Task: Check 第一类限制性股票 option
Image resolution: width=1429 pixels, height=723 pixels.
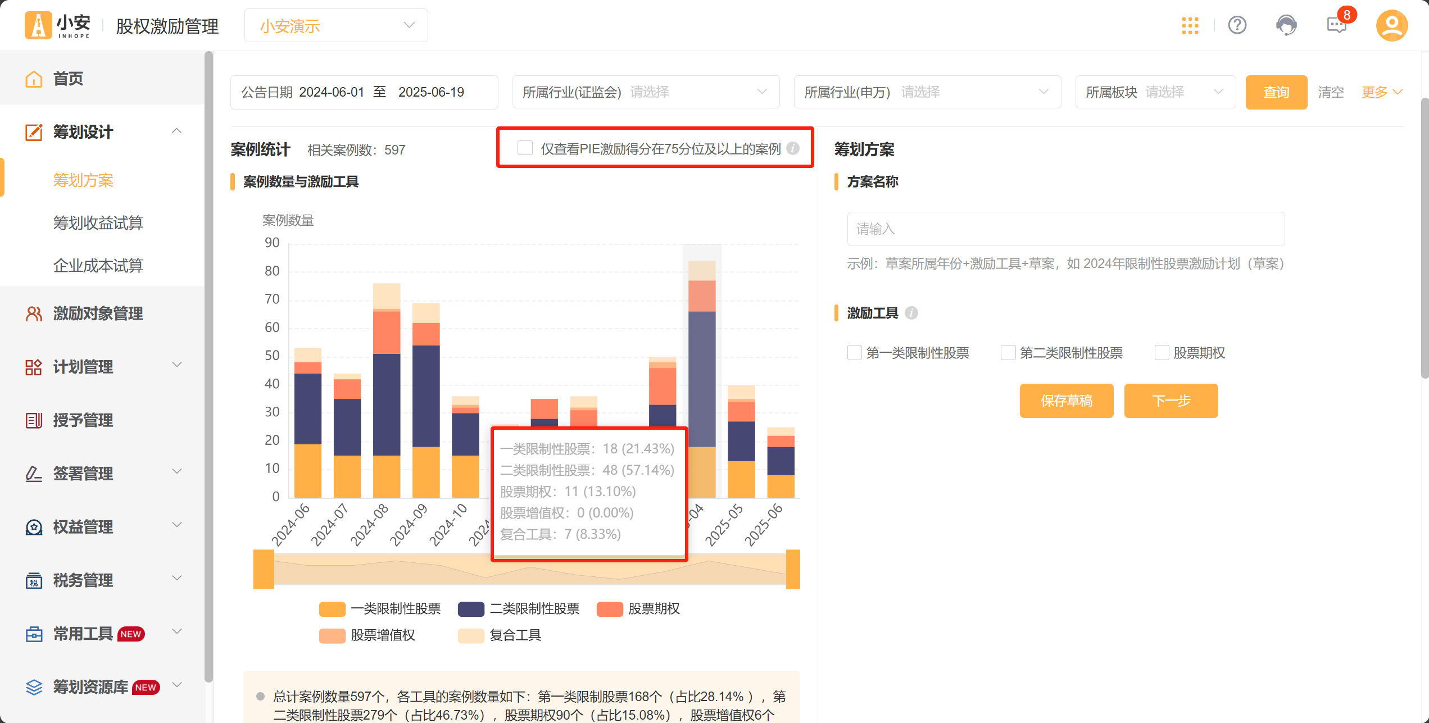Action: [855, 353]
